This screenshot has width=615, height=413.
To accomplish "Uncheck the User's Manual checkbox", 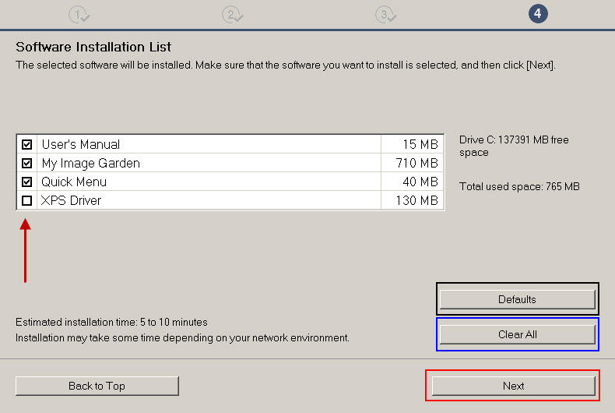I will point(27,145).
